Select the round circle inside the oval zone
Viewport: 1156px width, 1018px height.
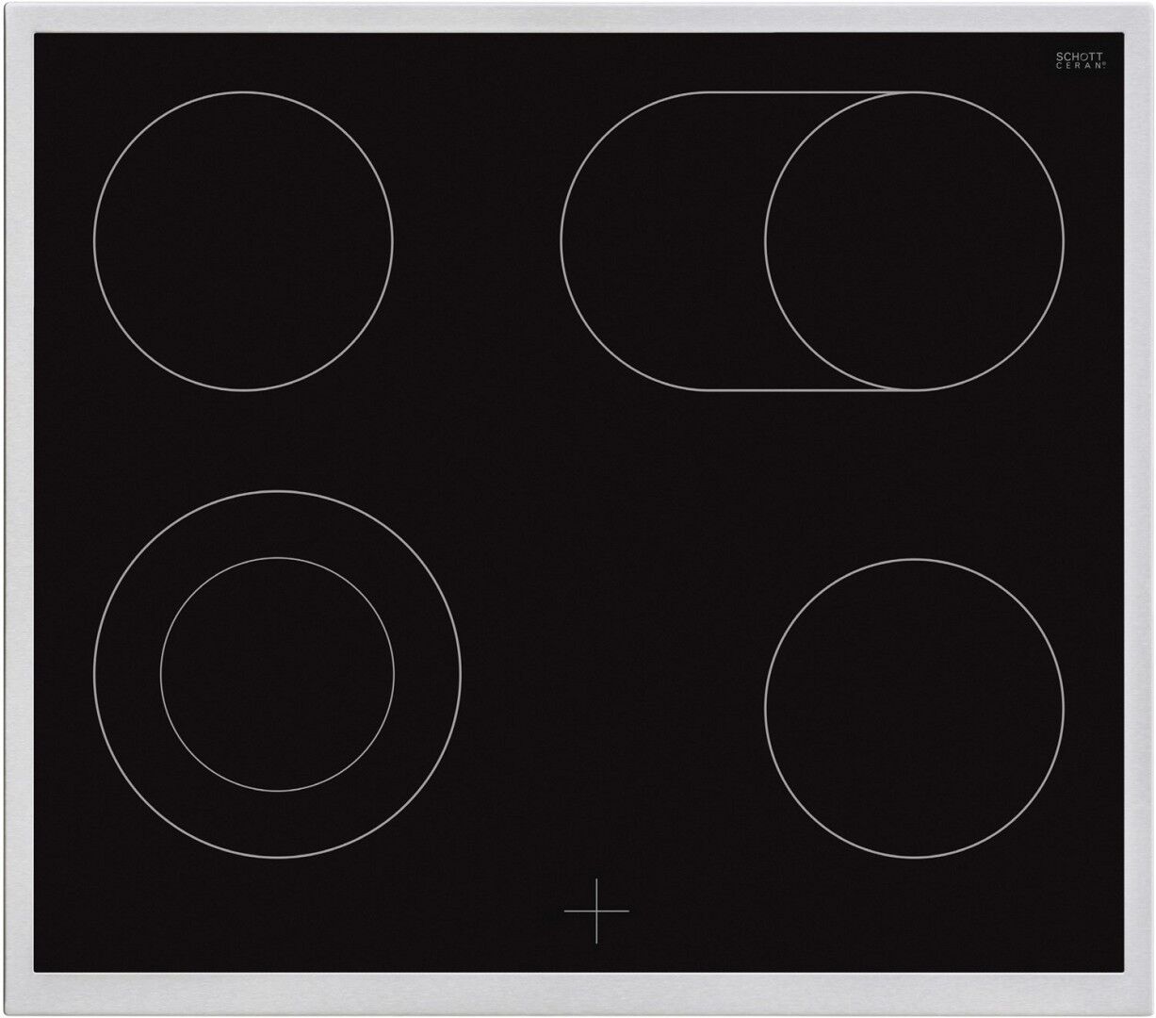pos(914,241)
